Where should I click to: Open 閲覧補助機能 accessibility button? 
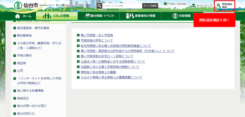pos(225,6)
